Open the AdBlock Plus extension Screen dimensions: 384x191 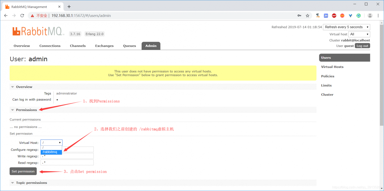pyautogui.click(x=334, y=16)
